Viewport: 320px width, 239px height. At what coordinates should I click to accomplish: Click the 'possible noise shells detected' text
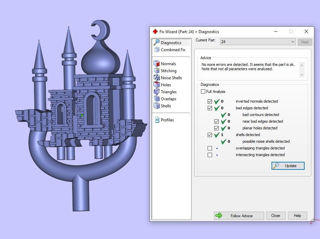(x=266, y=141)
